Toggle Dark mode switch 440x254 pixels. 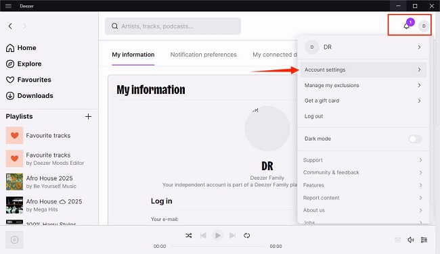[x=416, y=139]
